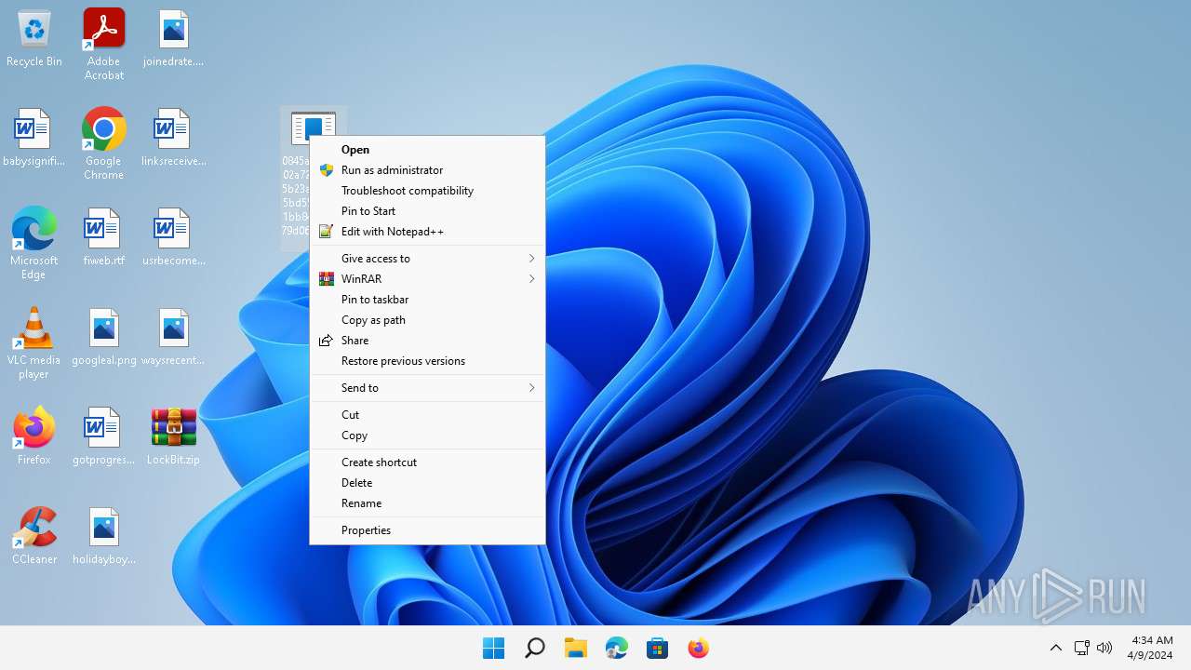Screen dimensions: 1191x670
Task: Expand the Send to submenu
Action: pos(427,388)
